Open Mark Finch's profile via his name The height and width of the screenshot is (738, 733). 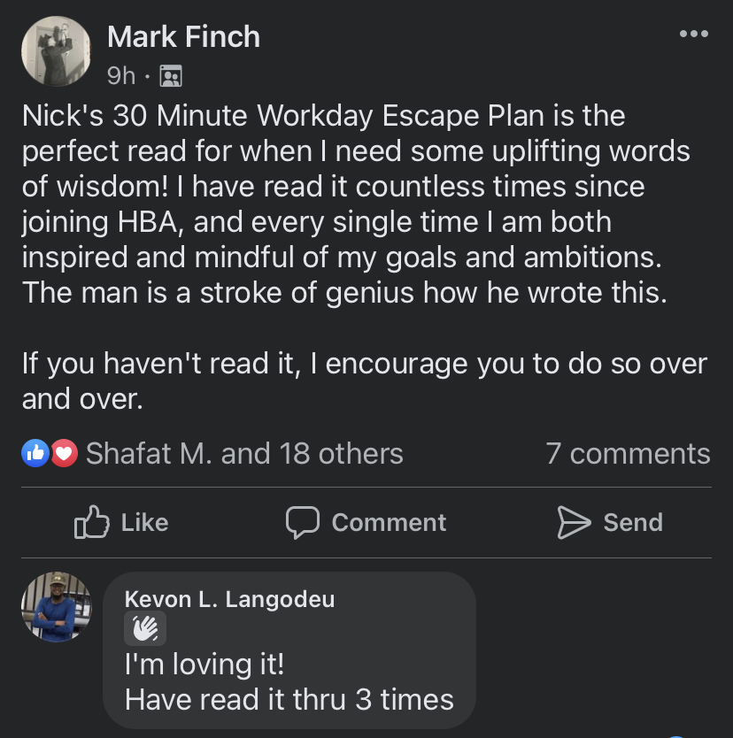pos(183,37)
